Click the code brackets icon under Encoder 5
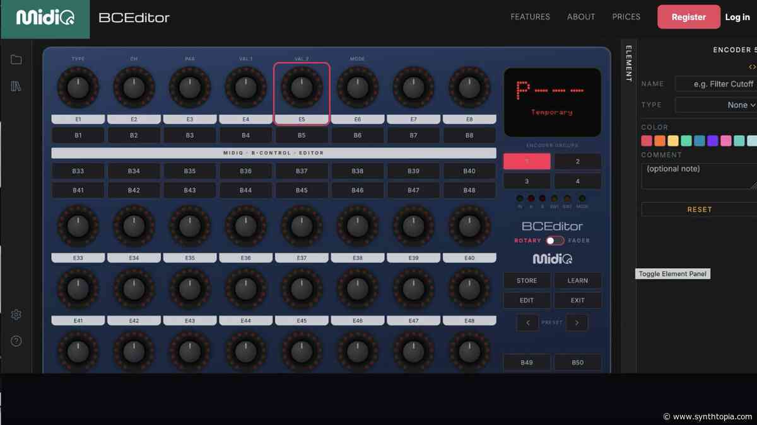 (752, 66)
